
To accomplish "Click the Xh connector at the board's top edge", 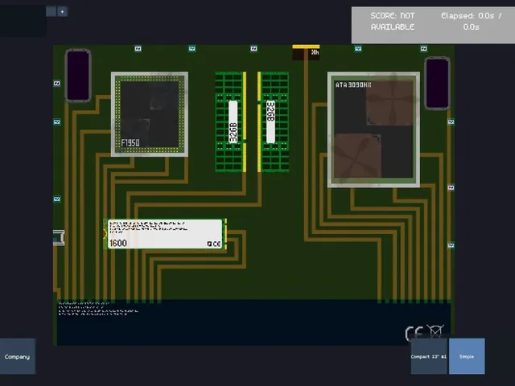I will (306, 52).
